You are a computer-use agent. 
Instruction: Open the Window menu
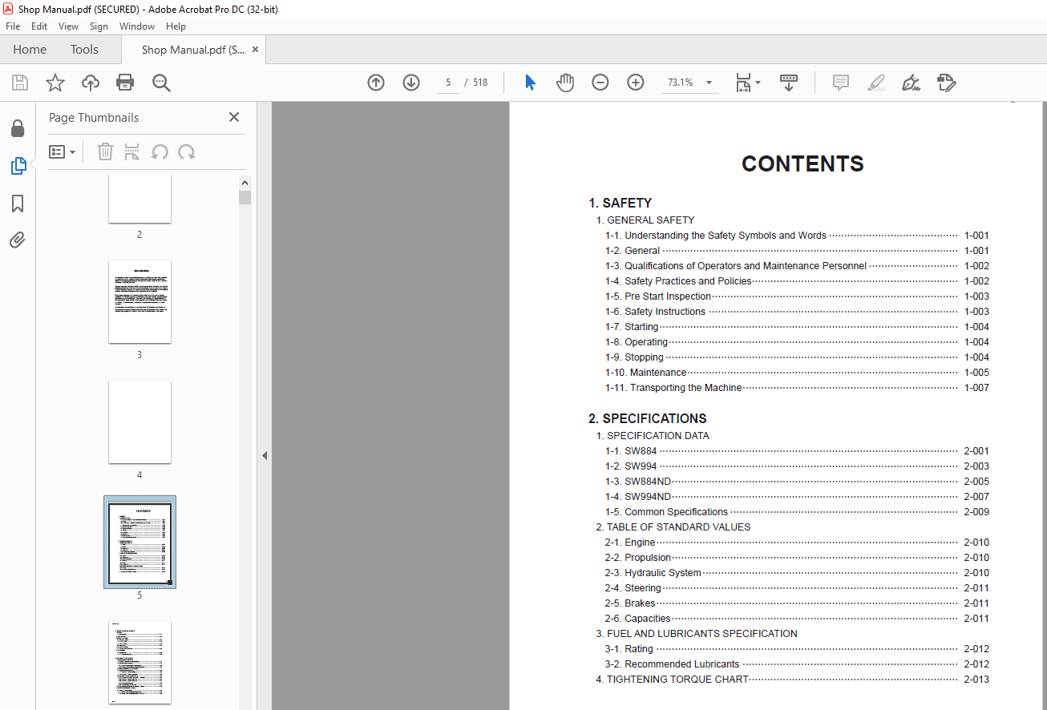coord(137,26)
